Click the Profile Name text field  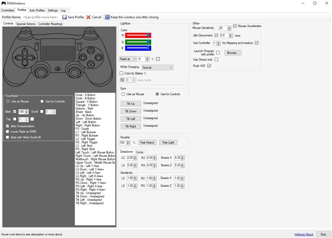coord(41,17)
